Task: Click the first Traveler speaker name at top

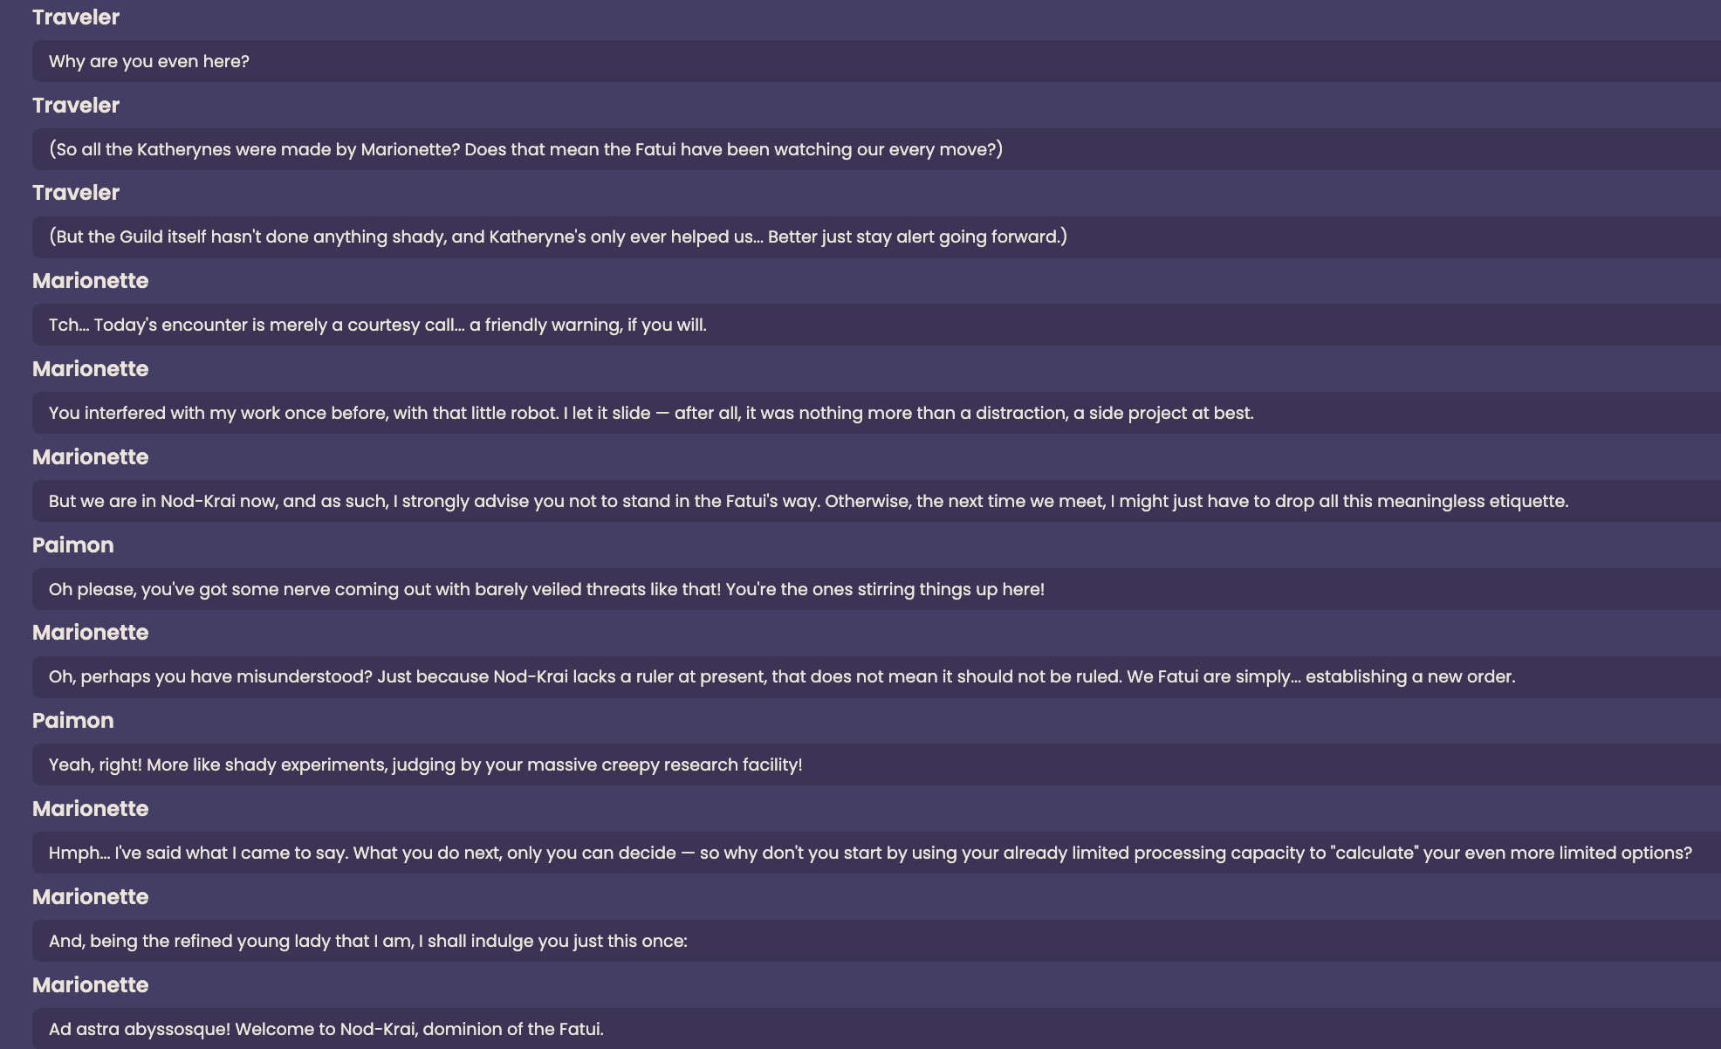Action: coord(76,17)
